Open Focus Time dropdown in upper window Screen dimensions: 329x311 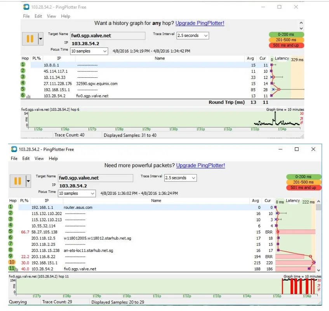click(x=89, y=51)
